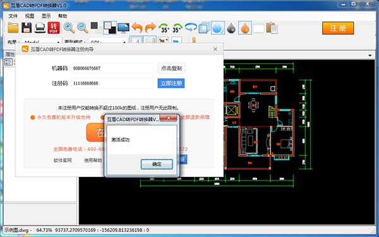Click the zoom out magnifier icon
Screen dimensions: 379x237
pyautogui.click(x=82, y=28)
